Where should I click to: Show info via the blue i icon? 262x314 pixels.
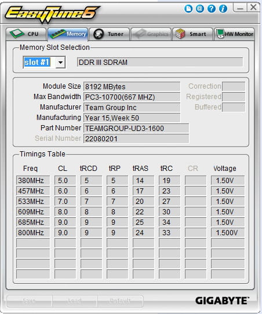pos(223,9)
